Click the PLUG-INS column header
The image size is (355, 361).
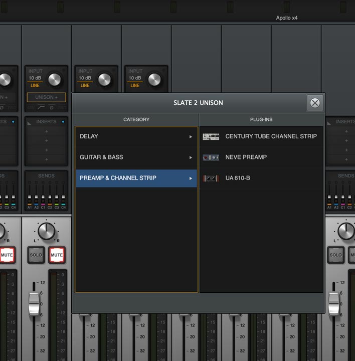261,119
